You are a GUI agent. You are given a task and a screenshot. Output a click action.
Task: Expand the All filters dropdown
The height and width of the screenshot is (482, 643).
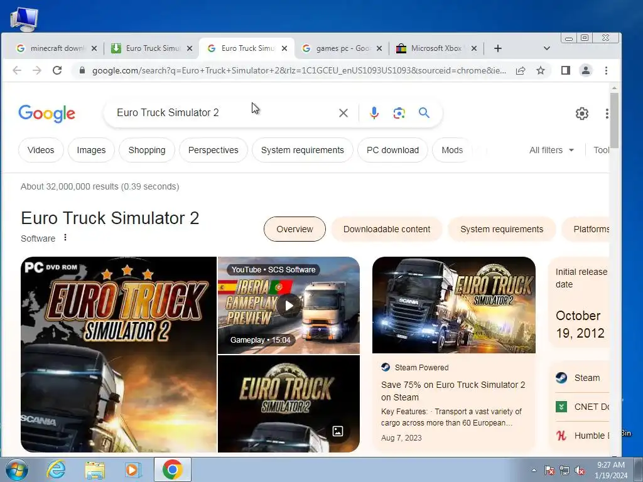tap(551, 150)
